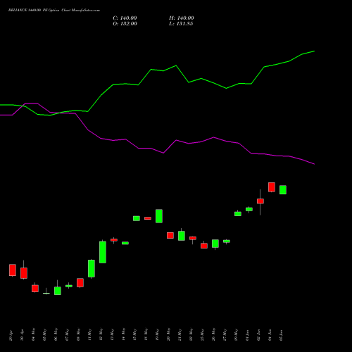Click the '12 May' date label

click(101, 334)
